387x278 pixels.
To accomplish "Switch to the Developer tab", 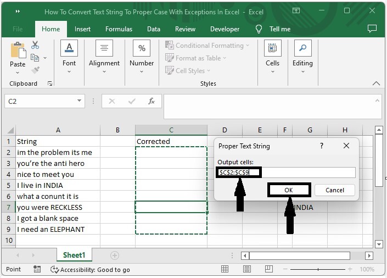I will point(225,29).
